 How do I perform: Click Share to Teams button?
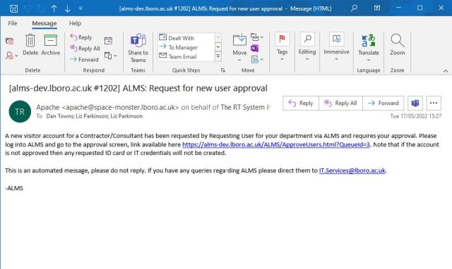[138, 48]
